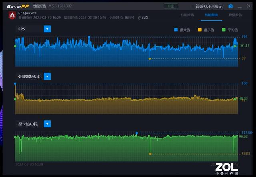Toggle the green 平均值 legend box

pyautogui.click(x=224, y=30)
